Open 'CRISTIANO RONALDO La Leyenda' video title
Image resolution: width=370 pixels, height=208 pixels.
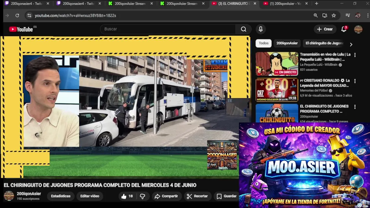point(325,83)
